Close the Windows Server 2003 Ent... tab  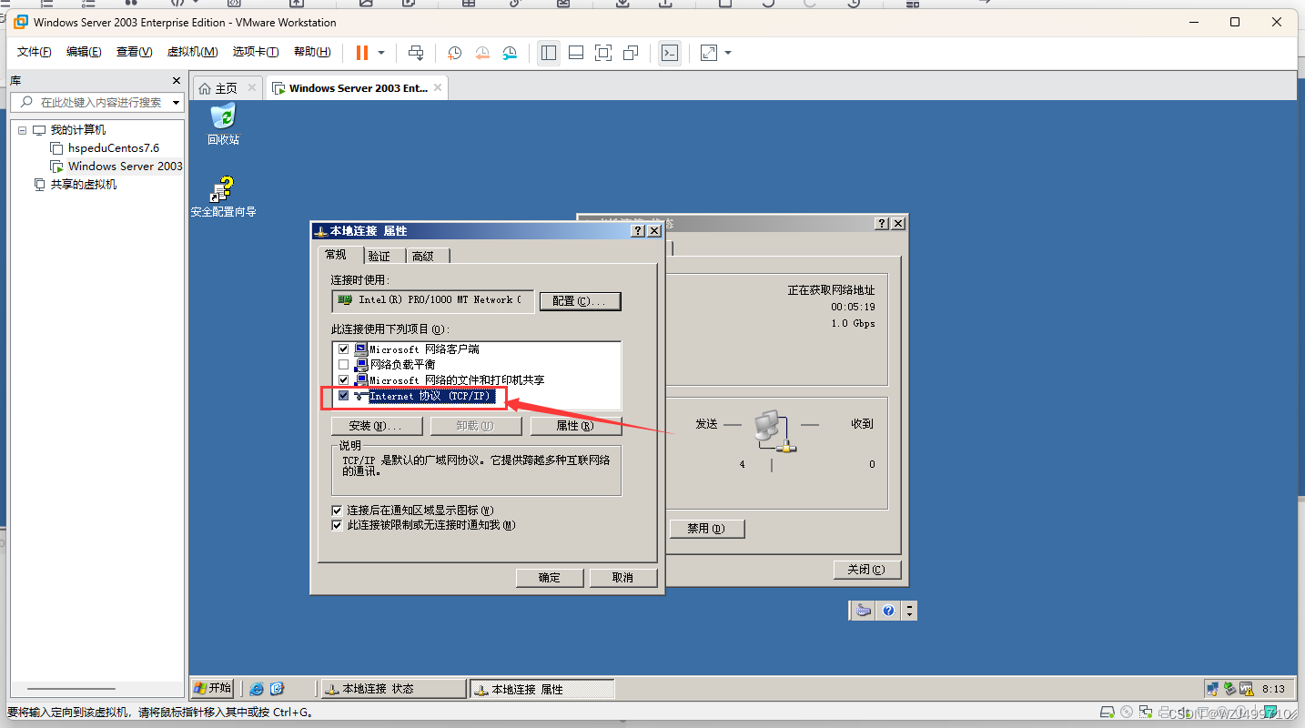[438, 88]
